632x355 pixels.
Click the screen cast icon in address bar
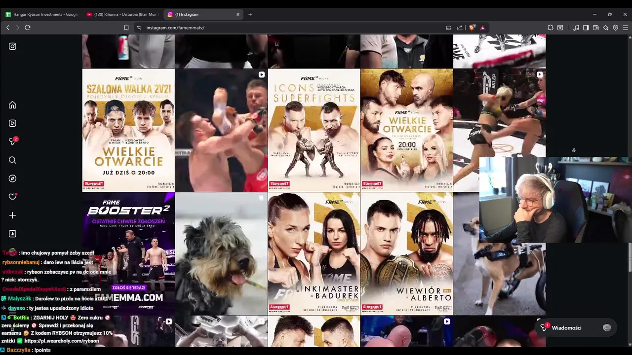pos(448,28)
